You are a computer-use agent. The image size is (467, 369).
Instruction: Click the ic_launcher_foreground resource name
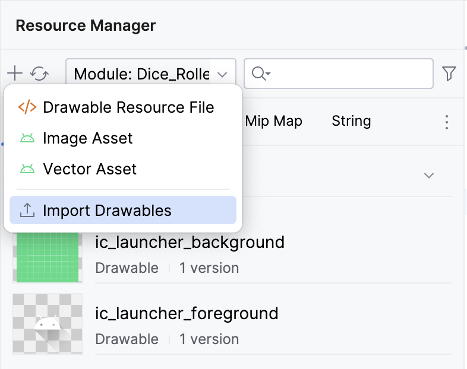coord(187,313)
